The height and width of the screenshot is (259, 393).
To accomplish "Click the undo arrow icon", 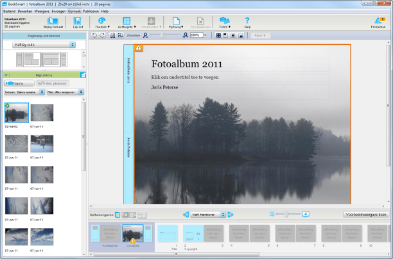I will click(x=94, y=35).
